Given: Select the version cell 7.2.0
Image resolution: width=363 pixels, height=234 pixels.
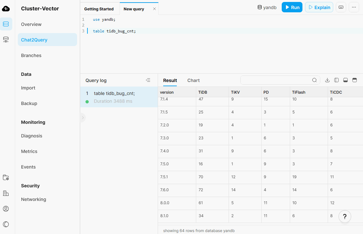Looking at the screenshot, I should [177, 125].
